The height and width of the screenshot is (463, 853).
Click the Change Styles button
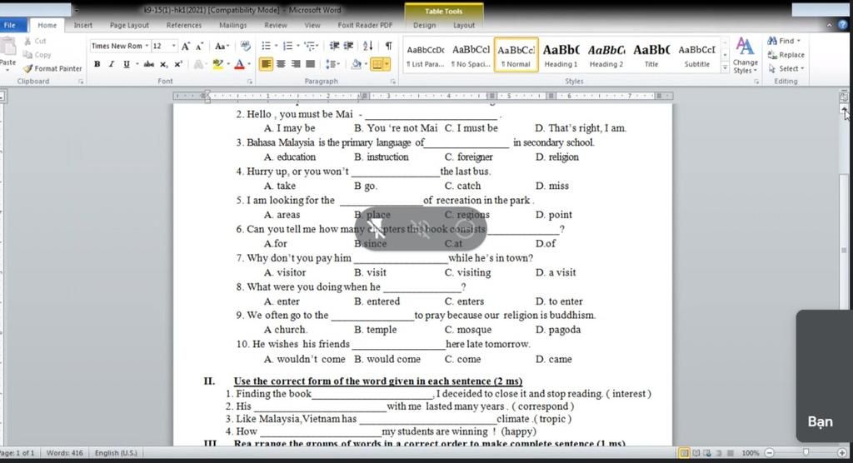tap(745, 56)
